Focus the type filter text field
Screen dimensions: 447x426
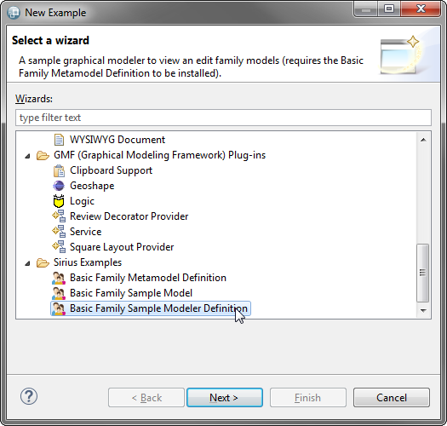click(223, 118)
